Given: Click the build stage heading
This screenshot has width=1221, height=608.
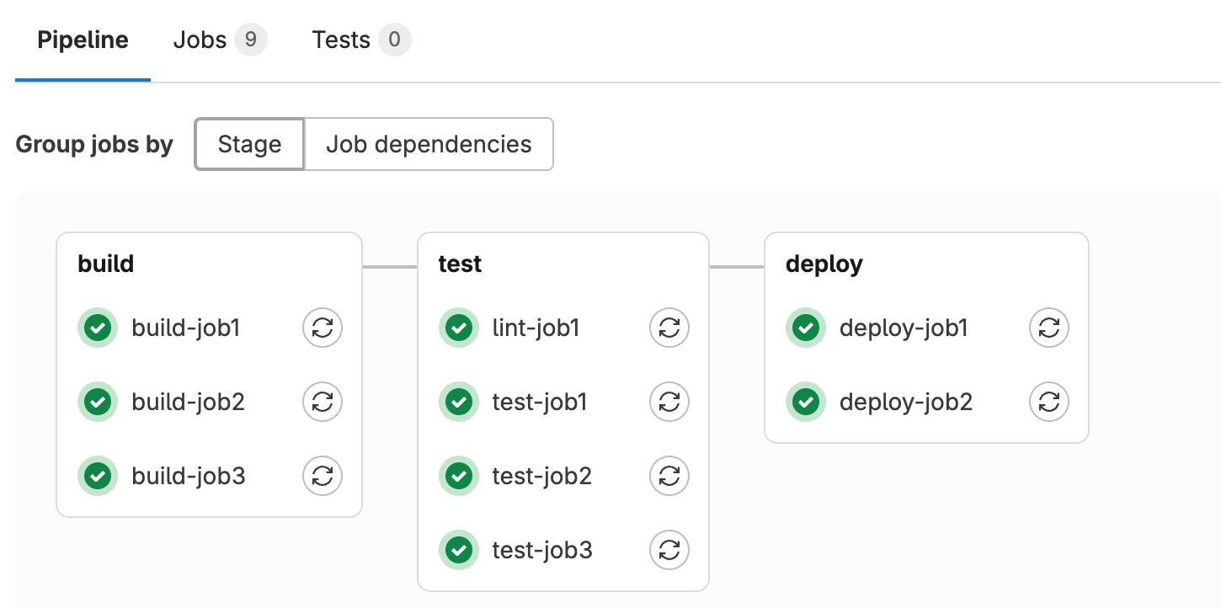Looking at the screenshot, I should (106, 263).
